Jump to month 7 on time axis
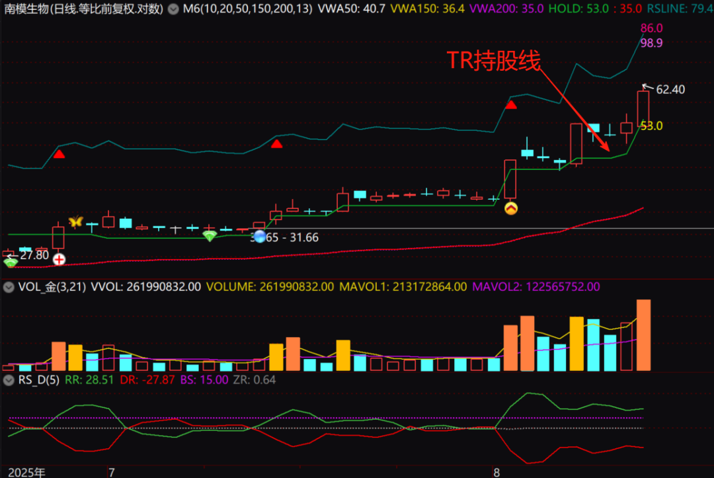Screen dimensions: 714x478 [x=112, y=473]
